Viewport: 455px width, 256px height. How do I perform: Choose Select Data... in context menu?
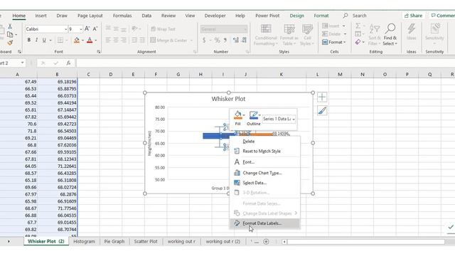coord(264,183)
